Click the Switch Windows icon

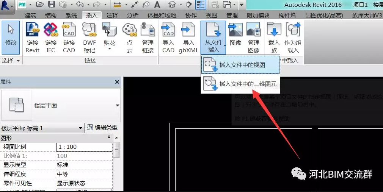227,5
